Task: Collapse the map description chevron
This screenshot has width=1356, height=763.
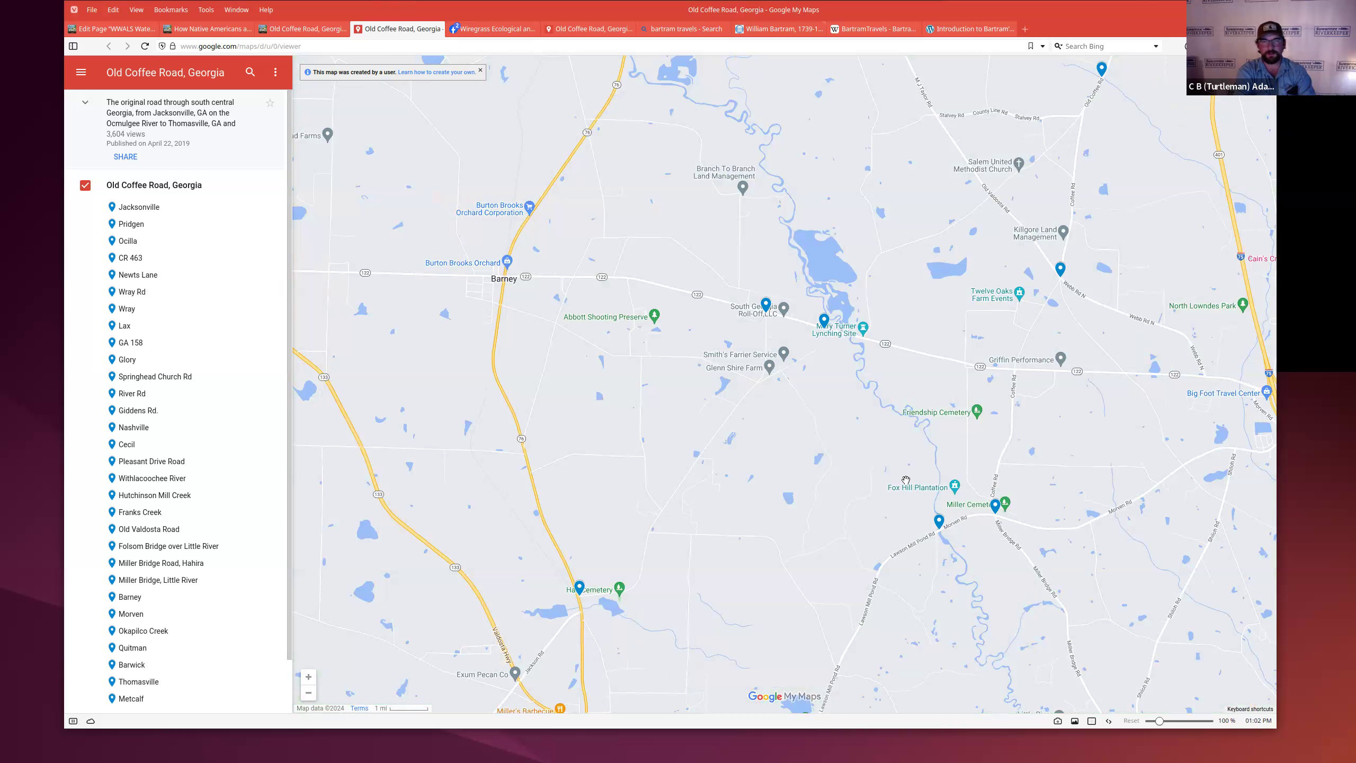Action: point(85,102)
